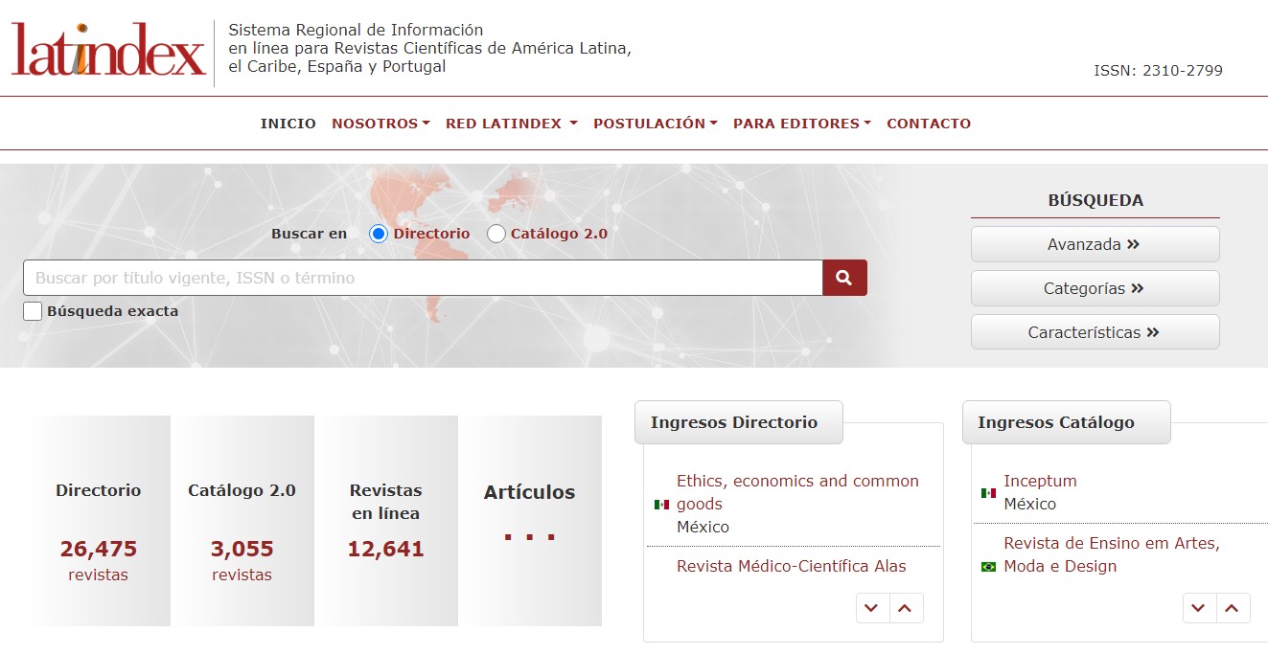Click the Artículos ellipsis card
This screenshot has width=1268, height=654.
click(529, 521)
